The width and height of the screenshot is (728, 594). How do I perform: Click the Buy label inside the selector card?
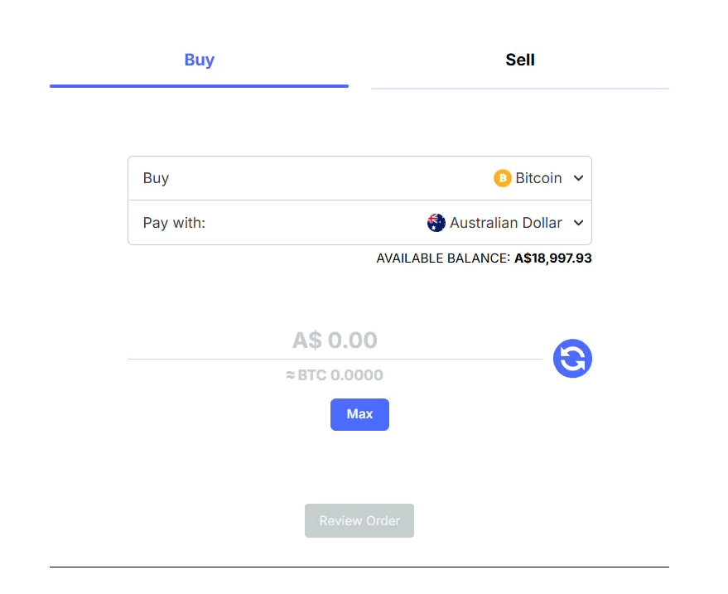click(157, 177)
